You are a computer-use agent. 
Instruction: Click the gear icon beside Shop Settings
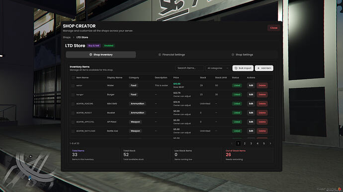233,55
